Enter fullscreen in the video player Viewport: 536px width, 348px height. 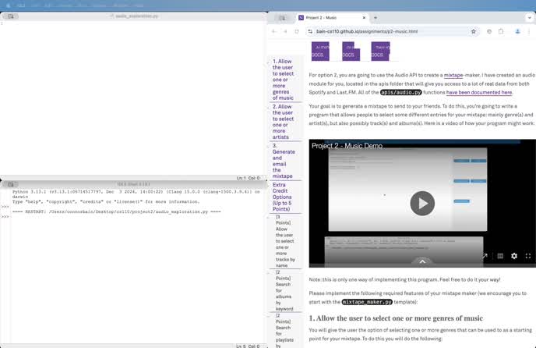click(527, 256)
